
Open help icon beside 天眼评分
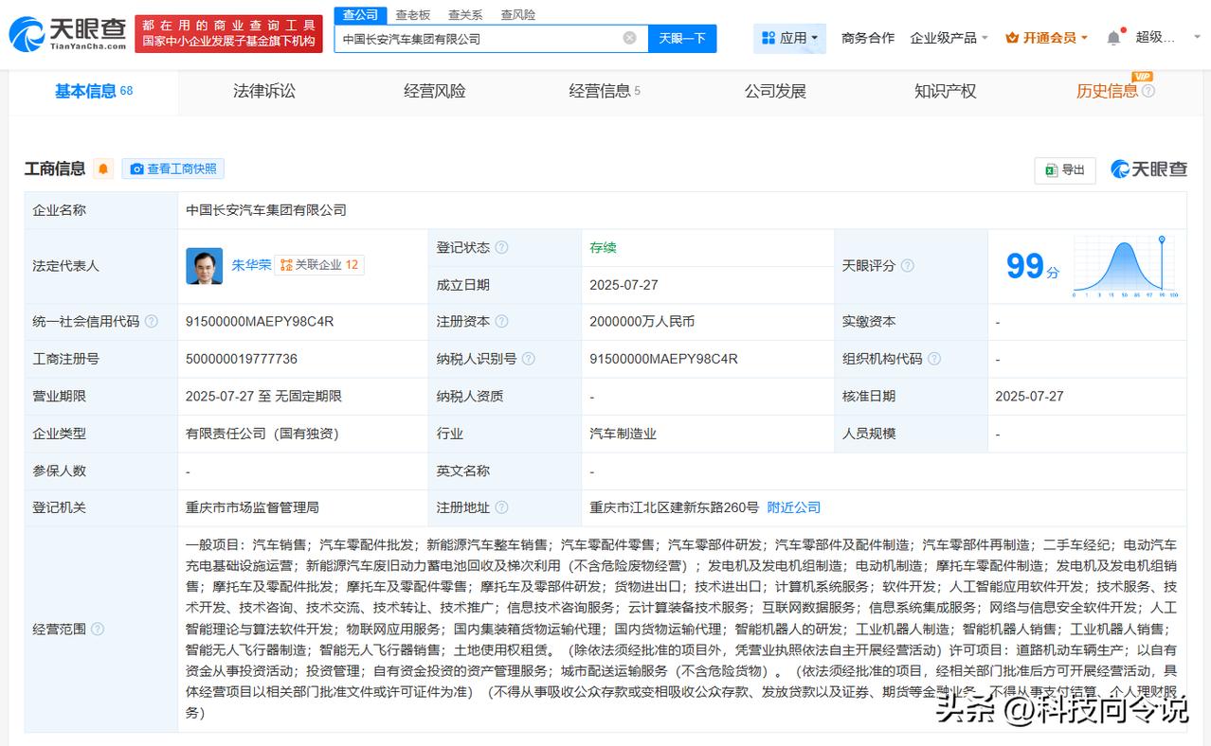tap(907, 266)
